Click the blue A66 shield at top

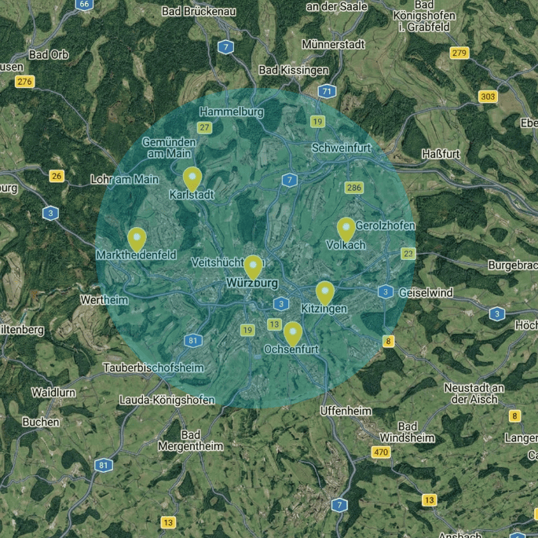pyautogui.click(x=84, y=4)
